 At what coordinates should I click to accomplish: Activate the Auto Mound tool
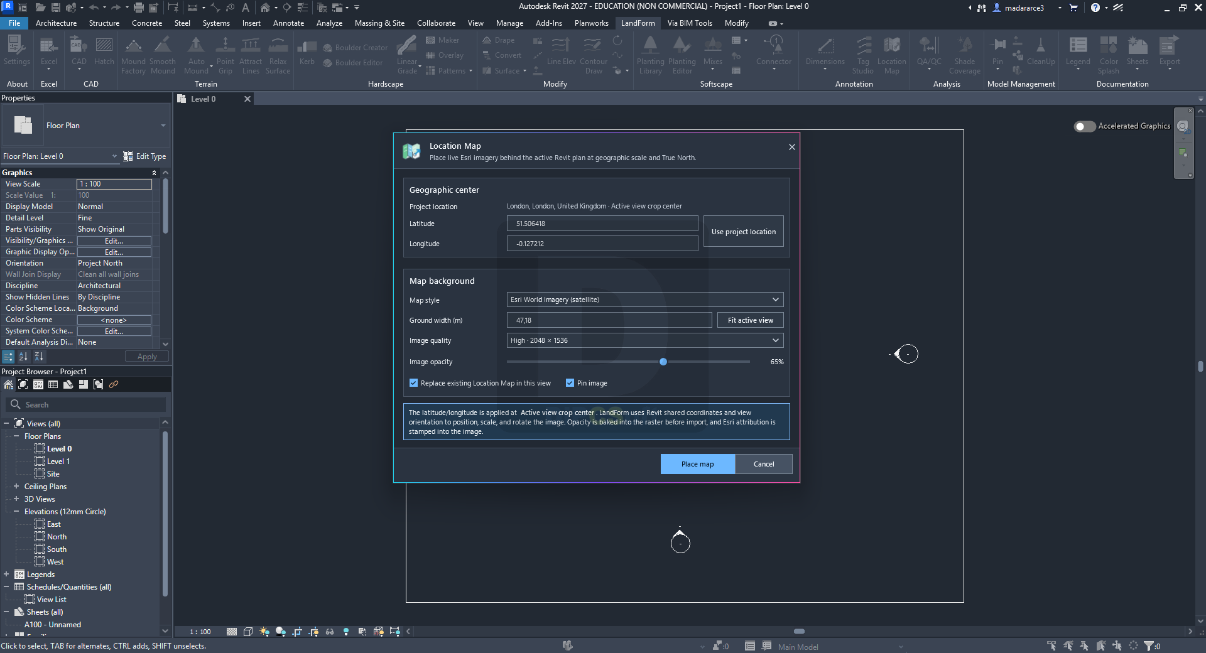click(x=196, y=55)
